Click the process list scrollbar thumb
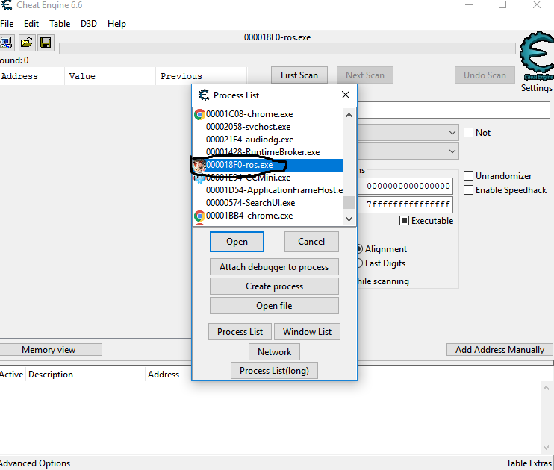The image size is (554, 470). point(349,203)
